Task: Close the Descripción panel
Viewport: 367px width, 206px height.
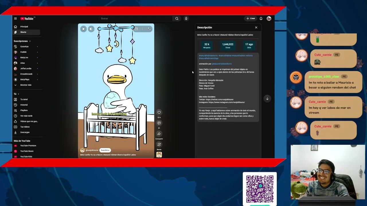Action: [256, 27]
